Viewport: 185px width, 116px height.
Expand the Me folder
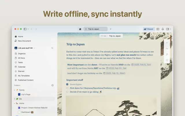14,99
